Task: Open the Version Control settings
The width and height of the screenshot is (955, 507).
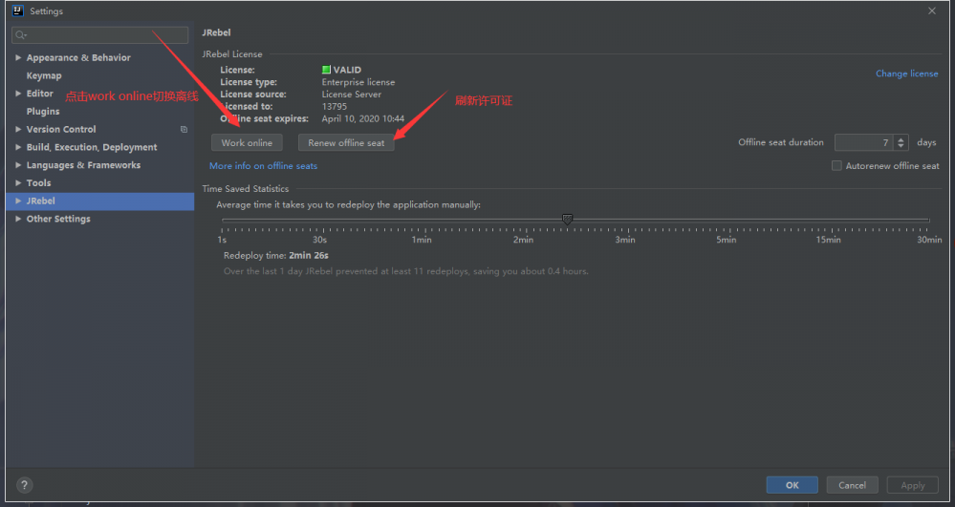Action: click(61, 129)
